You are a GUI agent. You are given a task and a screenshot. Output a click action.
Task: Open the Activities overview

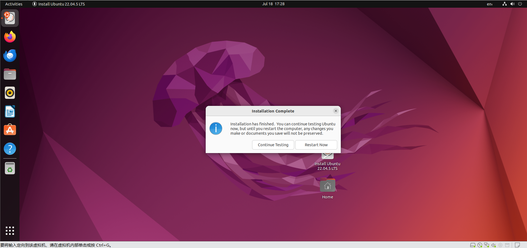[13, 4]
